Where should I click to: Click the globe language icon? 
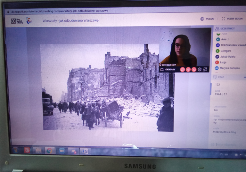[x=202, y=19]
